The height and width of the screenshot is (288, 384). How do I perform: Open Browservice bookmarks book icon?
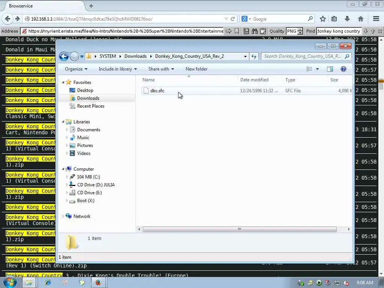coord(246,31)
